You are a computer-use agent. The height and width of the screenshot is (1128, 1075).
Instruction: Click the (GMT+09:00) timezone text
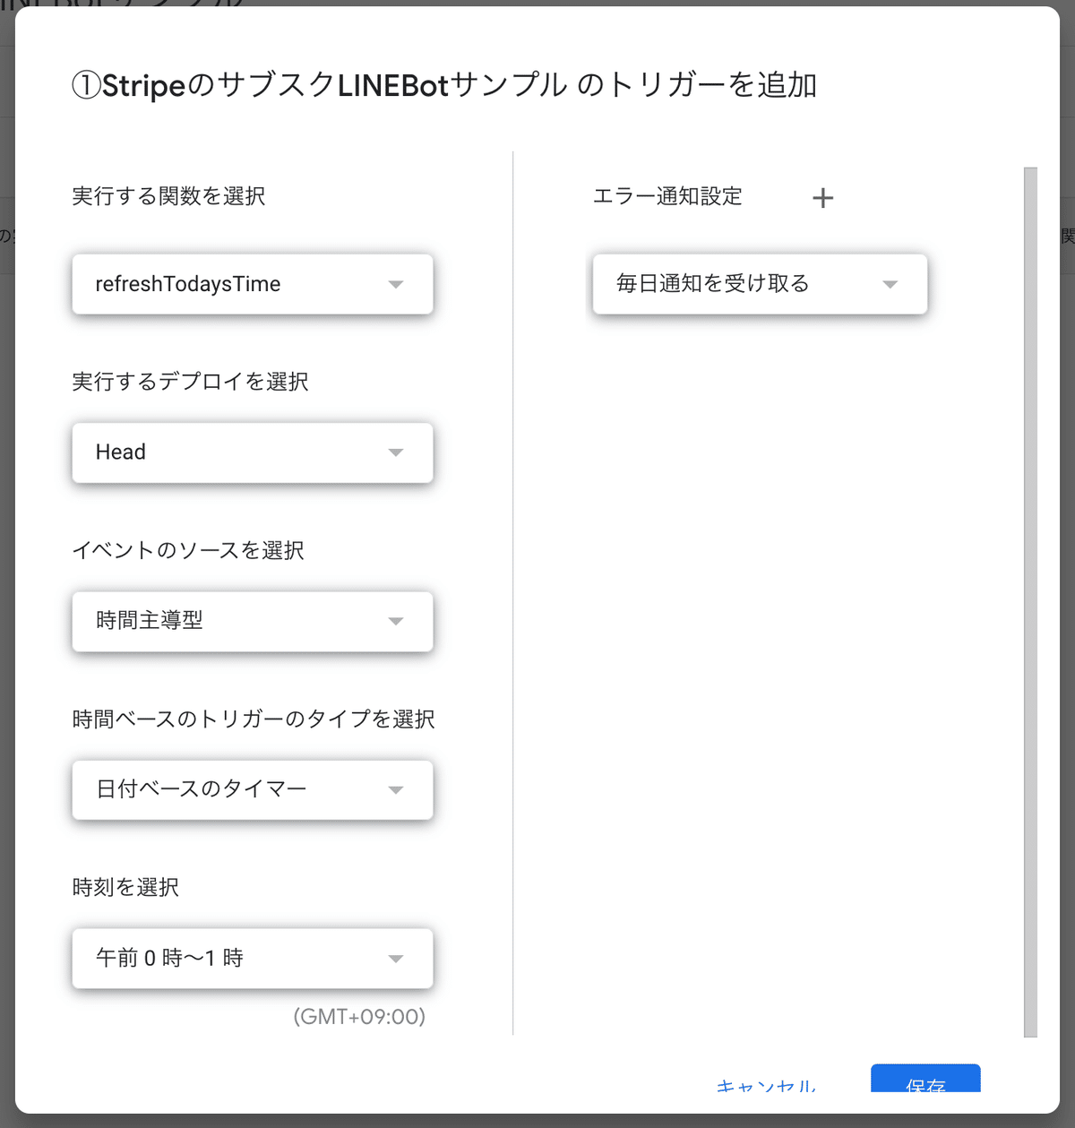359,1017
